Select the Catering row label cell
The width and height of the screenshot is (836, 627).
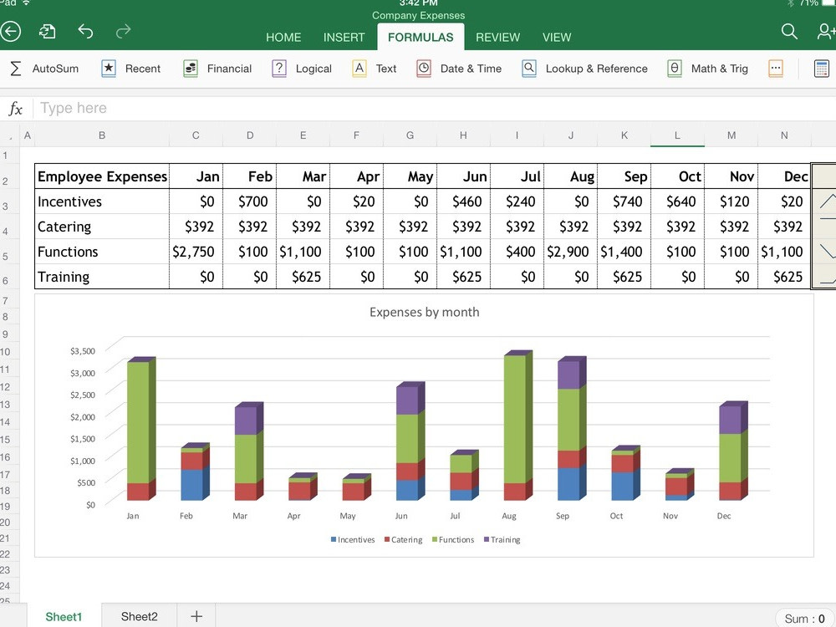coord(102,227)
